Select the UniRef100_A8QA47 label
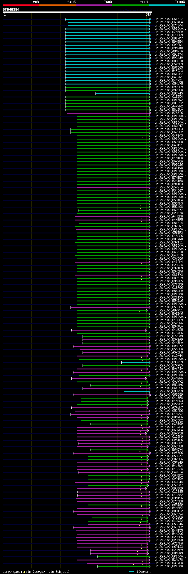Screen dimensions: 188x574 tap(169, 126)
